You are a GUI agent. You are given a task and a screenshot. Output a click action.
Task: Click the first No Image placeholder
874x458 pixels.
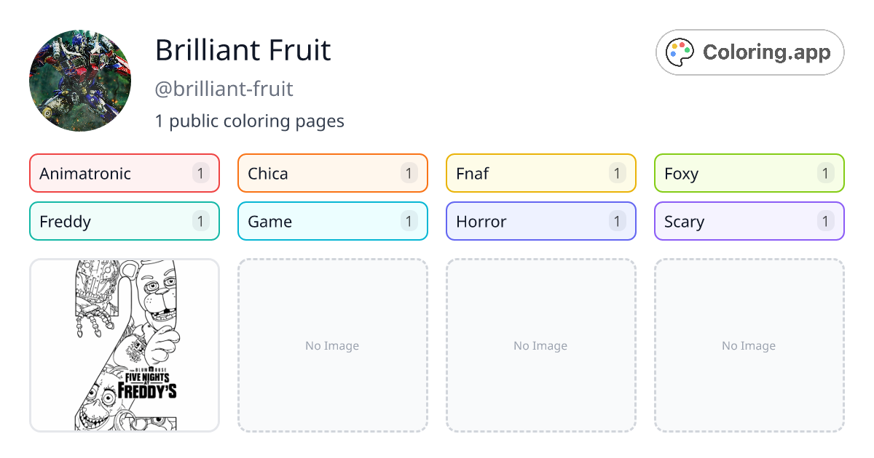(x=332, y=345)
